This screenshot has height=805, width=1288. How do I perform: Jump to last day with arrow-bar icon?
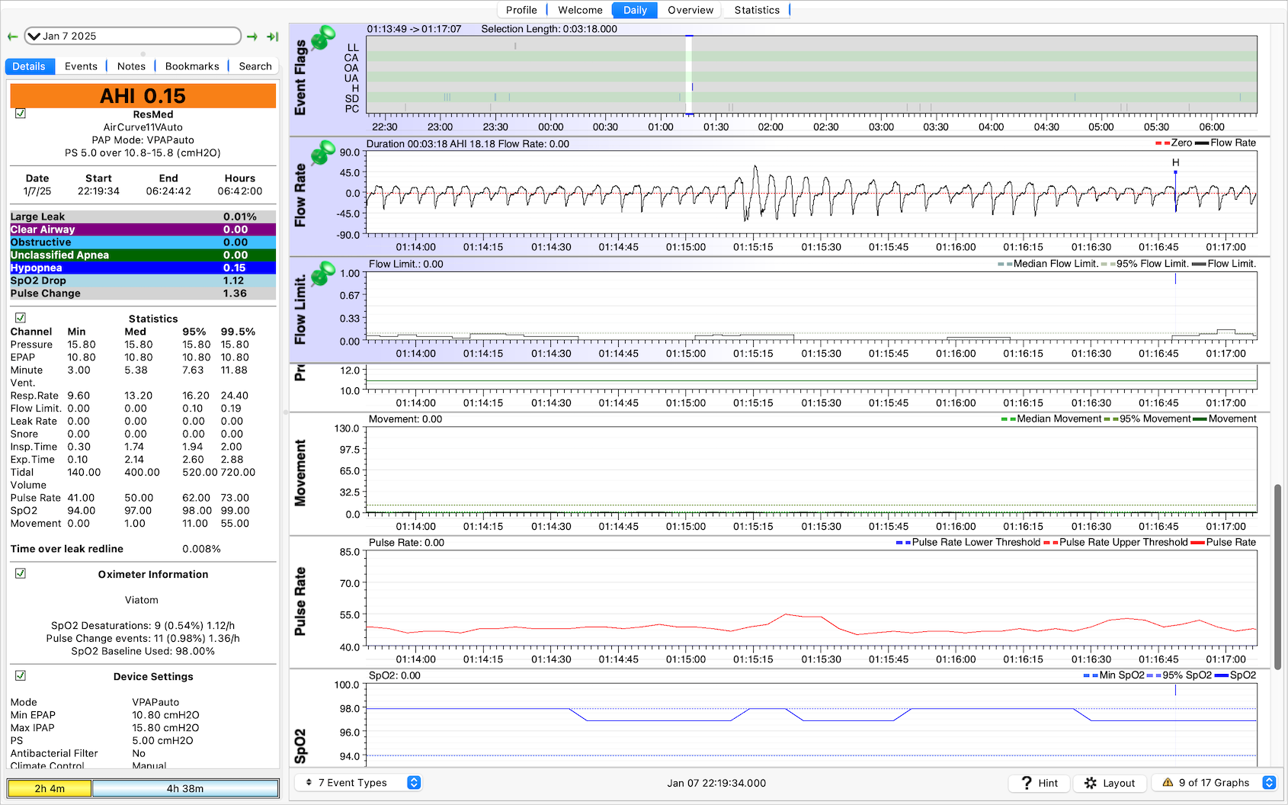[272, 36]
